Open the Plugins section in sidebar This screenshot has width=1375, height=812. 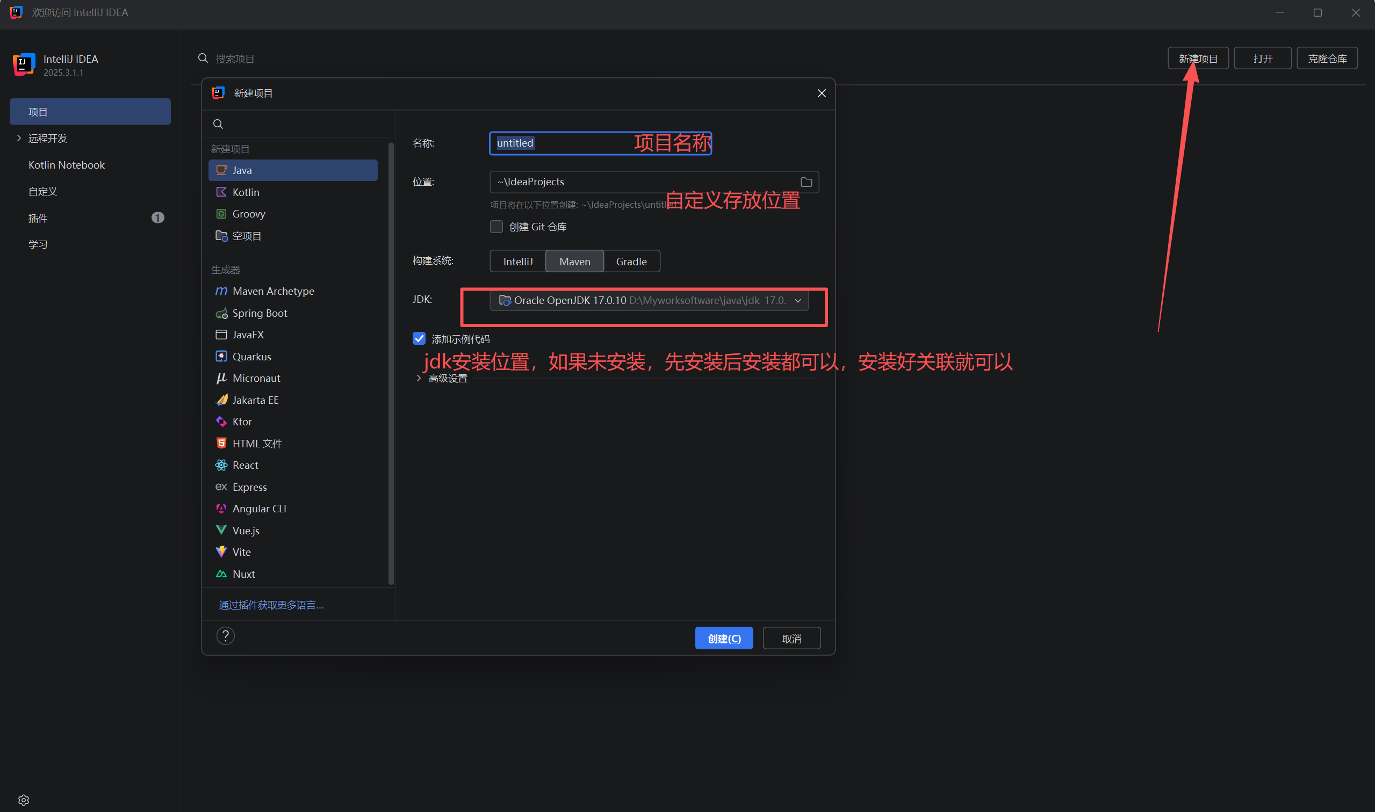click(x=38, y=219)
